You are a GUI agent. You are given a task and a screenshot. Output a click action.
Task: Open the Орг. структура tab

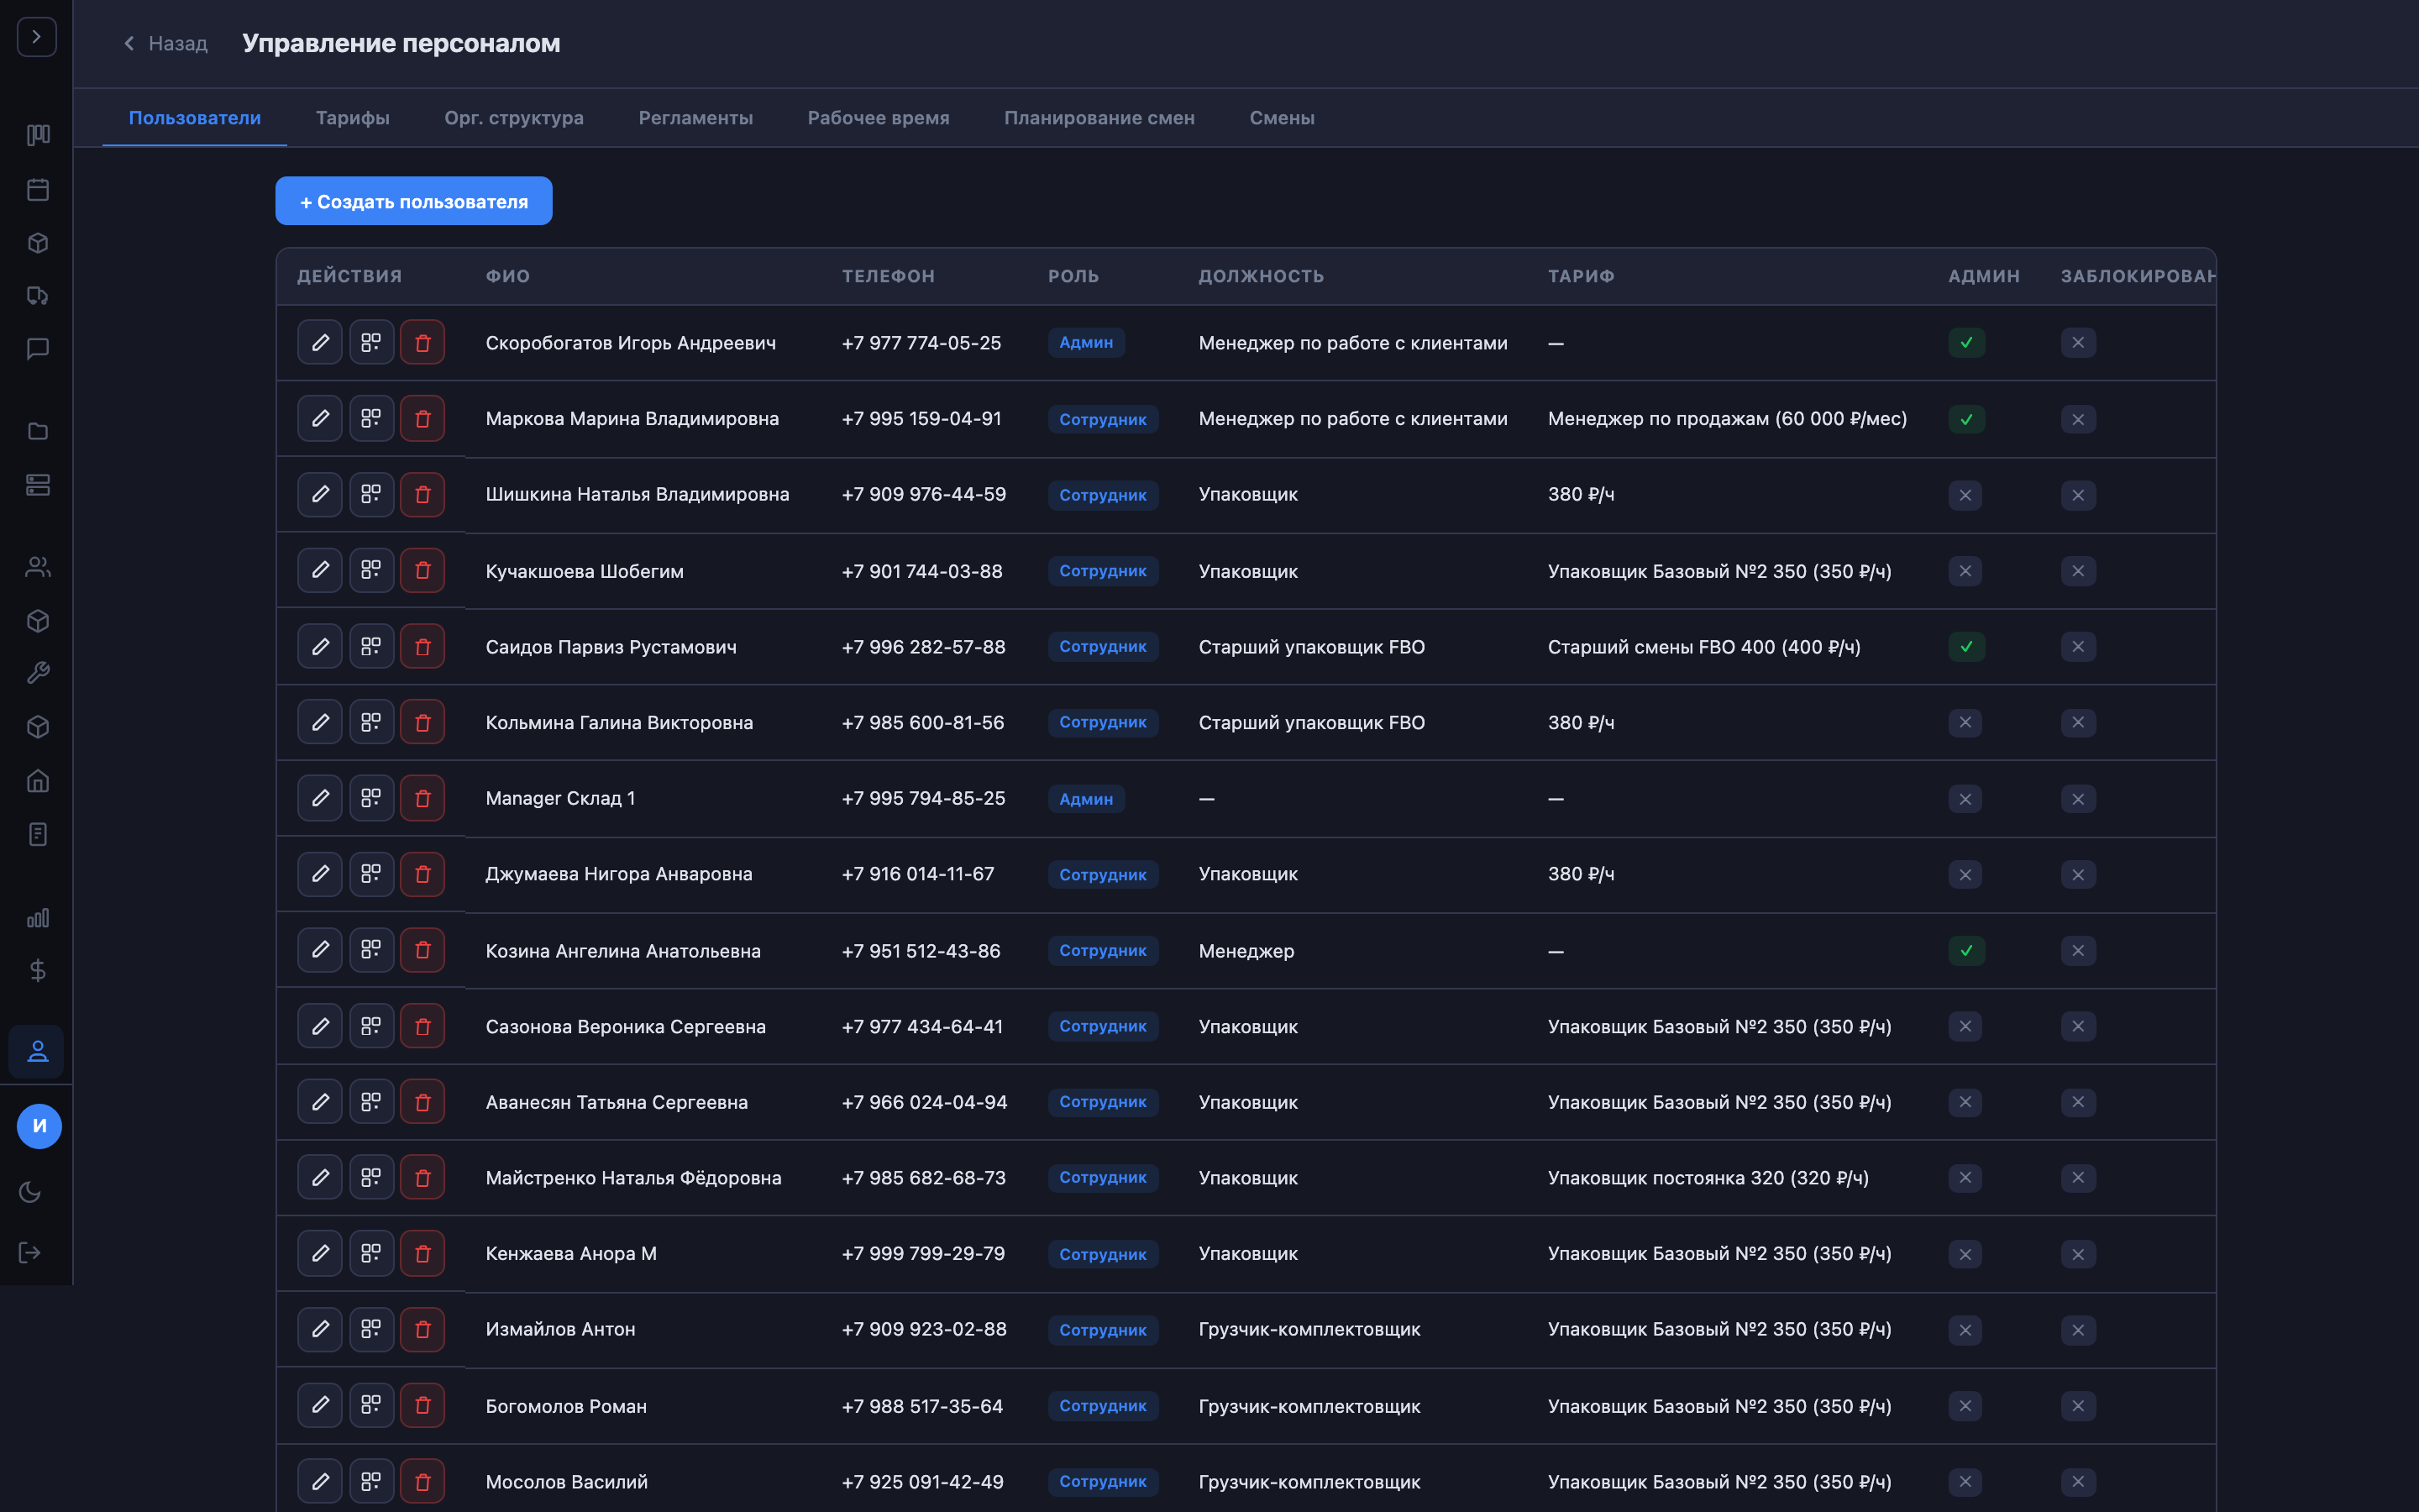pos(514,118)
